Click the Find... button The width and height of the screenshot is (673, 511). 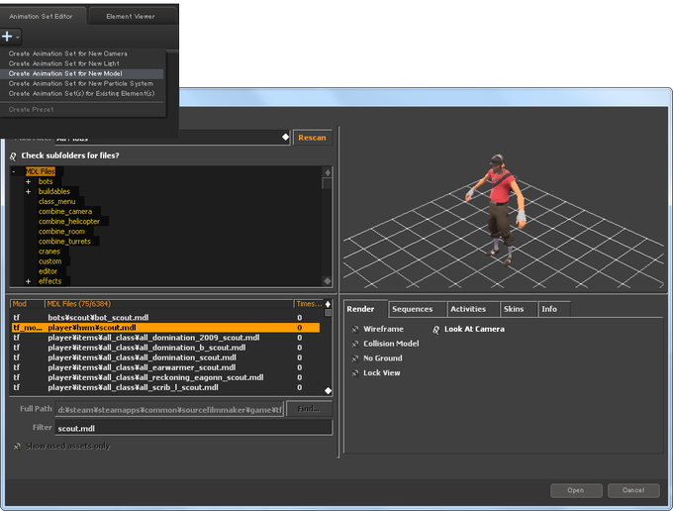tap(309, 409)
